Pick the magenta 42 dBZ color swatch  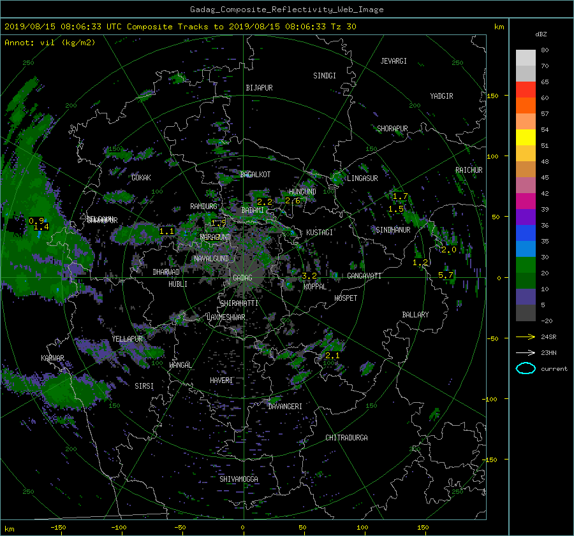(x=526, y=201)
